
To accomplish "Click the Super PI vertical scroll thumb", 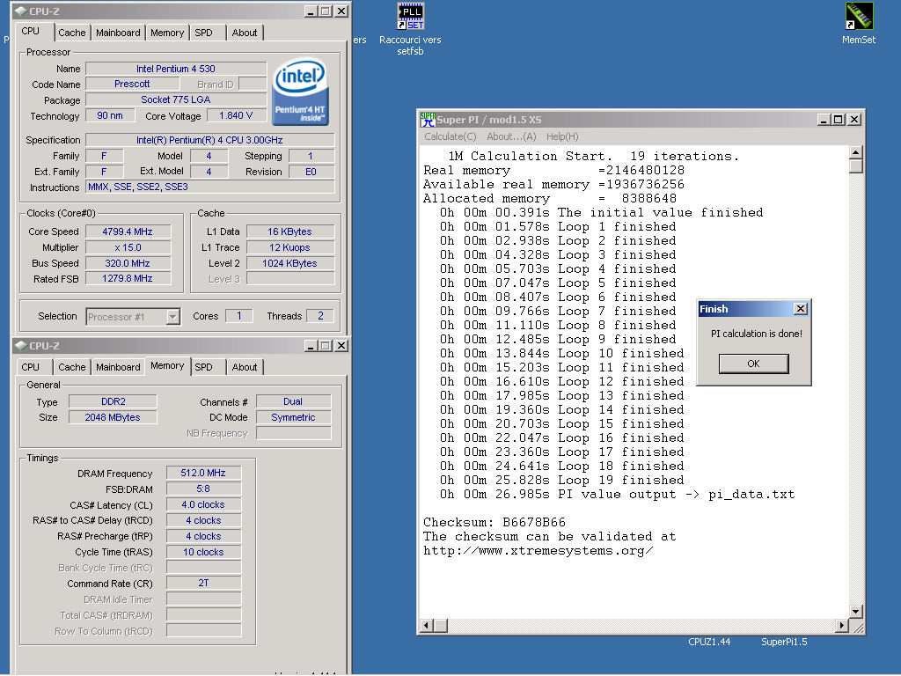I will pos(855,166).
